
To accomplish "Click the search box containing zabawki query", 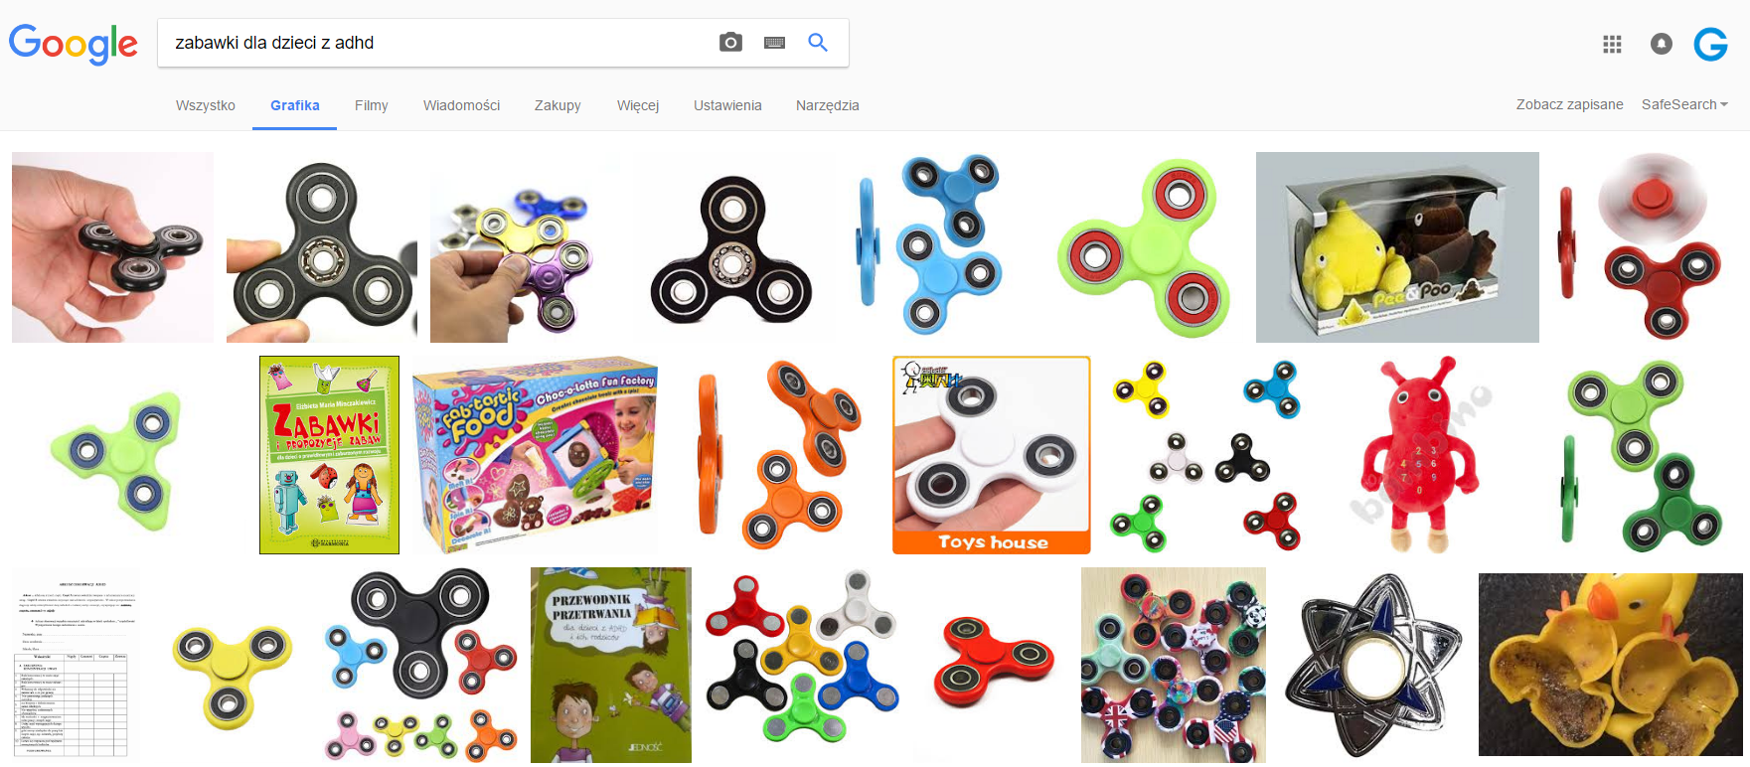I will point(437,43).
